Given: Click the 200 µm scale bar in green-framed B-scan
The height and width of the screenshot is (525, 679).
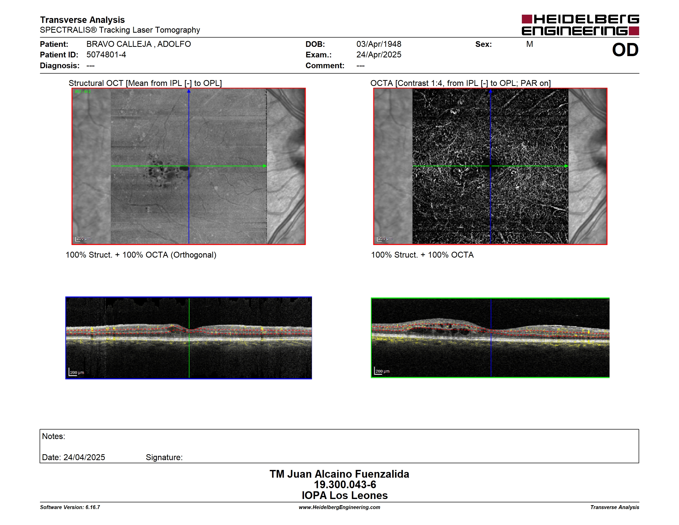Looking at the screenshot, I should [382, 371].
